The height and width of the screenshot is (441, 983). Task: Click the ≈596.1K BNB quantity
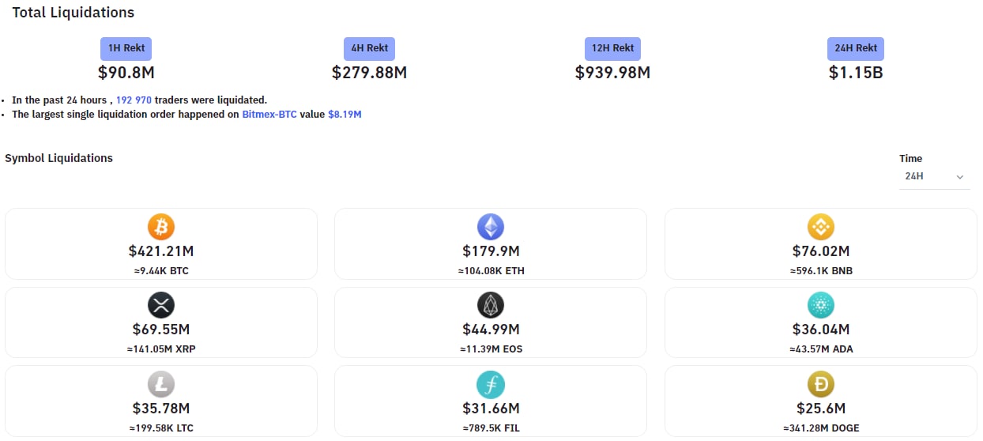(821, 271)
